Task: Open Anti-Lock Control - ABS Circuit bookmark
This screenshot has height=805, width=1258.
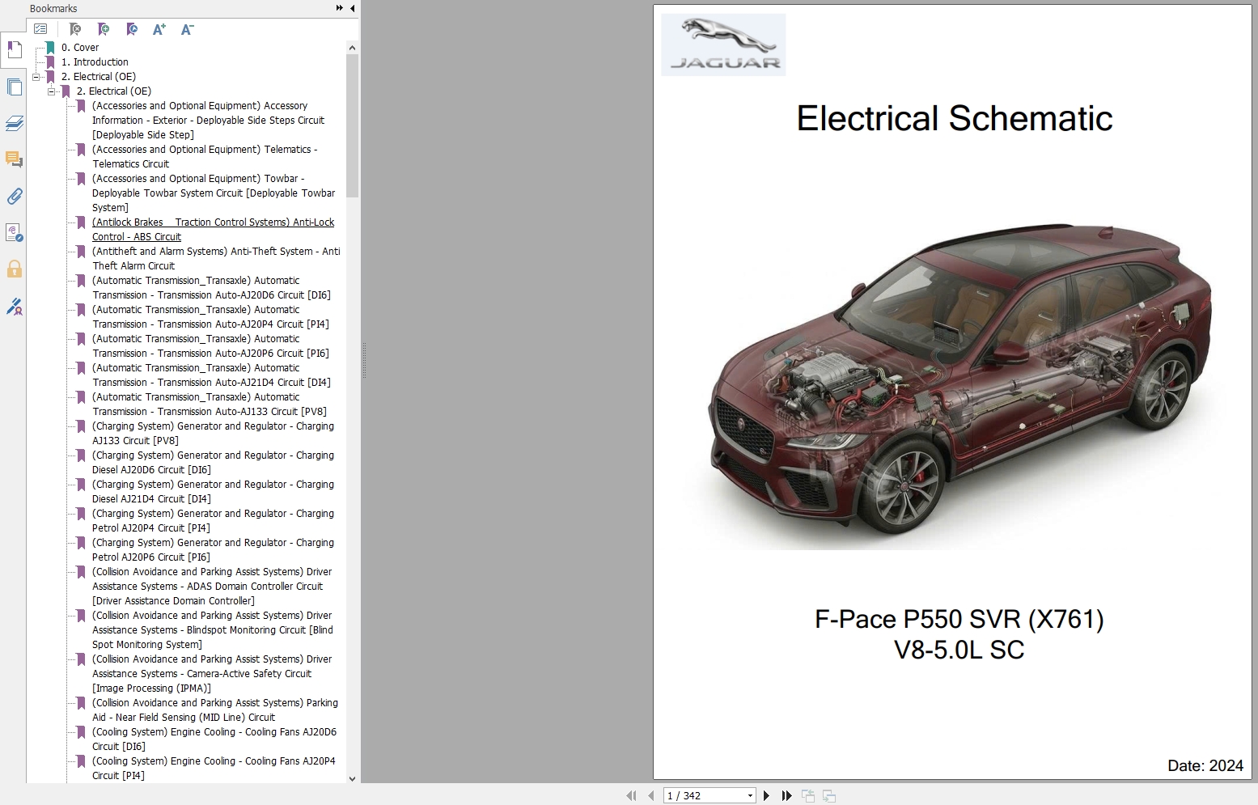Action: [213, 230]
